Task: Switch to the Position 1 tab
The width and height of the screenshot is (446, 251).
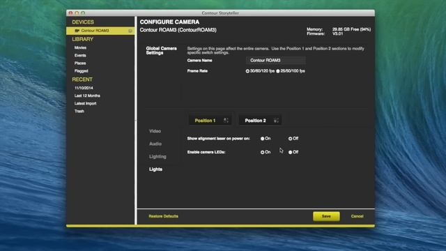Action: (x=210, y=121)
